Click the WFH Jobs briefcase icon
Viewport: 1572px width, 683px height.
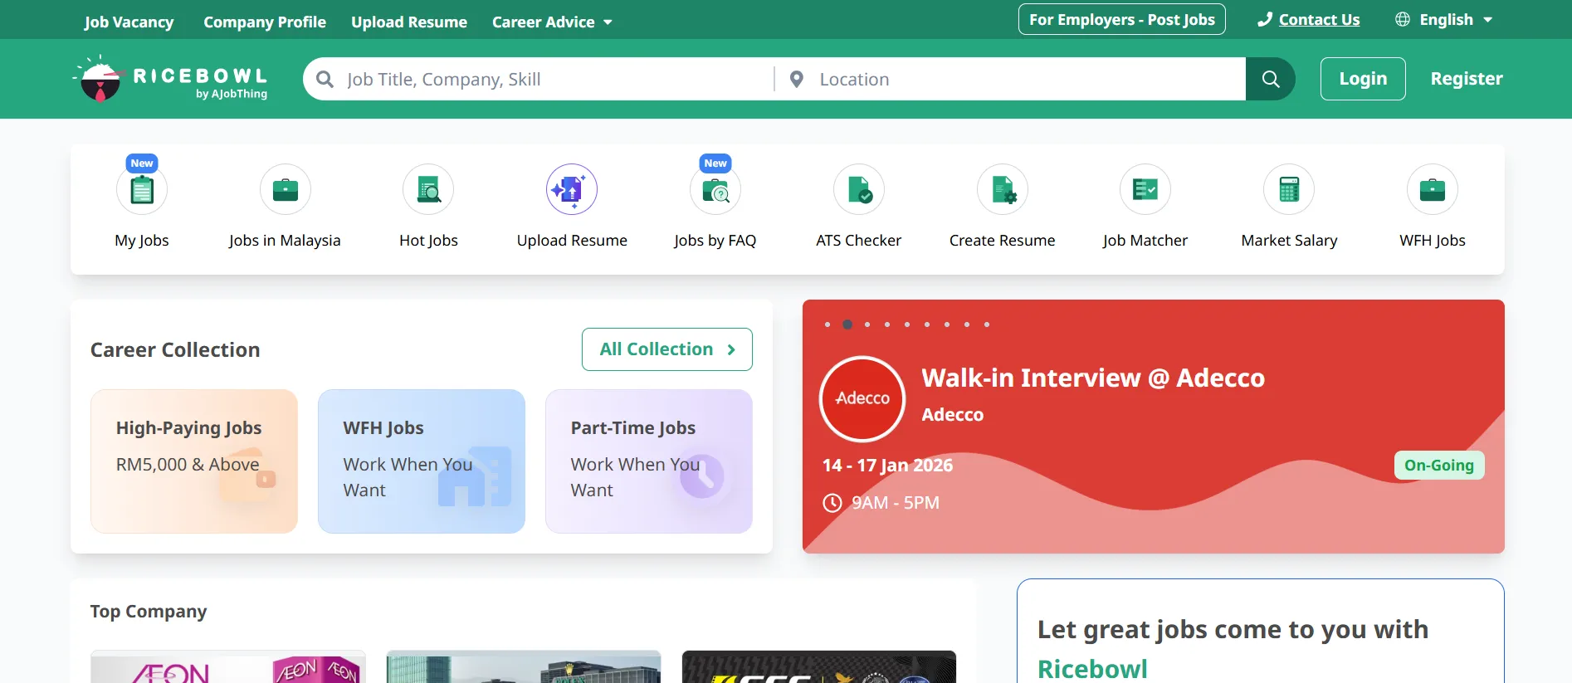1432,190
